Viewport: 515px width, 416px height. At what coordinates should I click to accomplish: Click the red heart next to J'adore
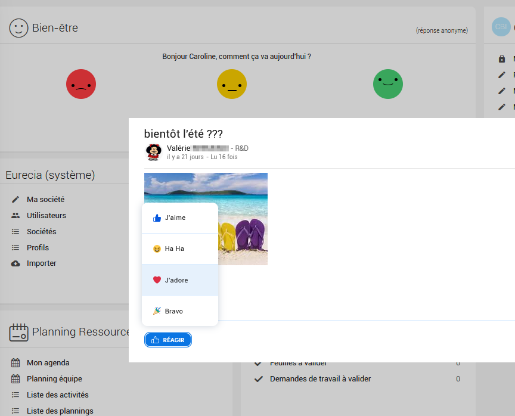[157, 280]
